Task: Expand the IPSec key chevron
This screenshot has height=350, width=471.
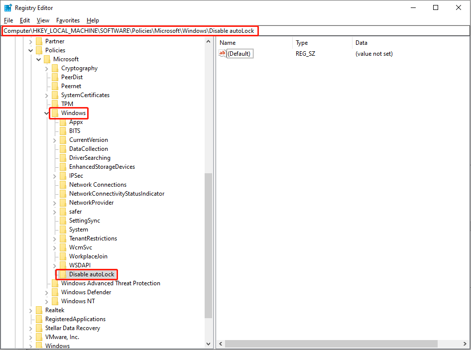Action: tap(55, 175)
